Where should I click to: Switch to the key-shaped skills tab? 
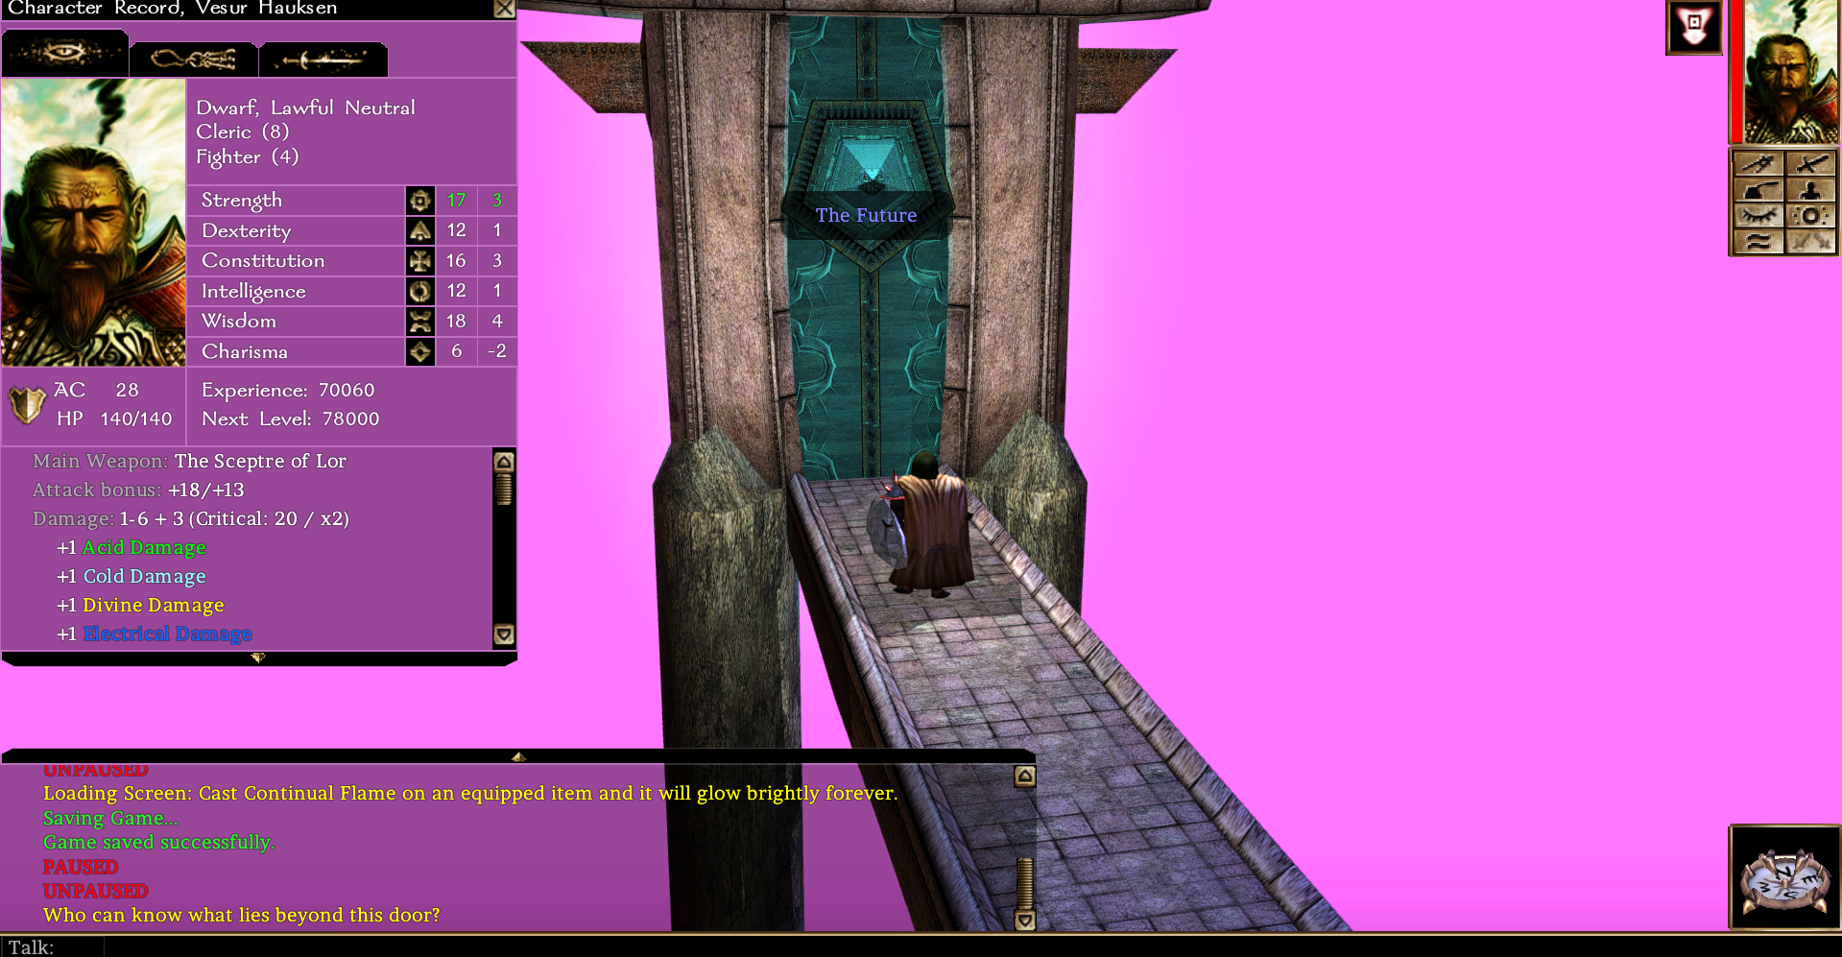193,60
